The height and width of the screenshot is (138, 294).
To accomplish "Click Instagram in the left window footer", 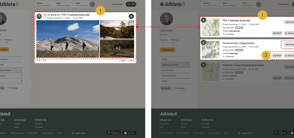I will click(x=39, y=124).
